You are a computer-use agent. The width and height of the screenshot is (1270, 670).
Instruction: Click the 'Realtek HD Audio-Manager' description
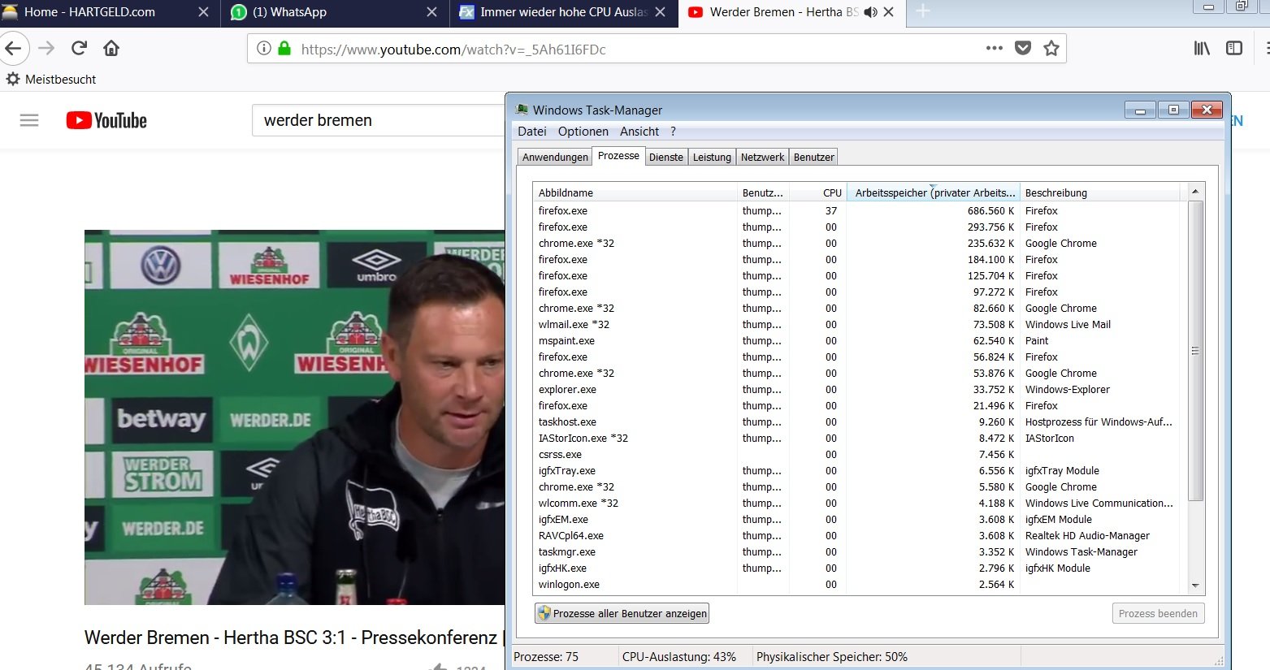[1087, 536]
